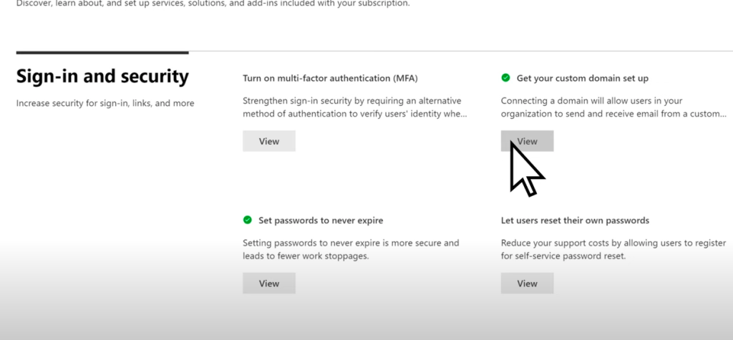Screen dimensions: 733x340
Task: Click the Sign-in and security section heading
Action: [x=102, y=76]
